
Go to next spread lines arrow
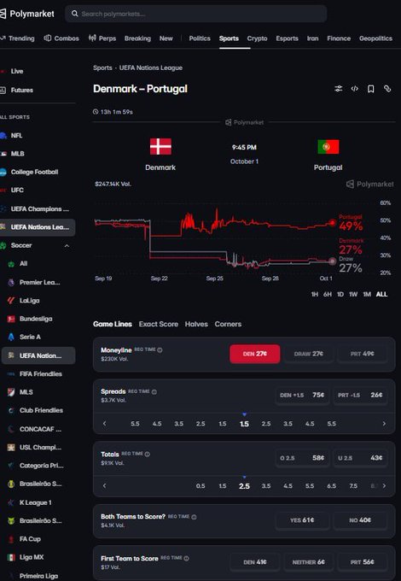click(384, 424)
